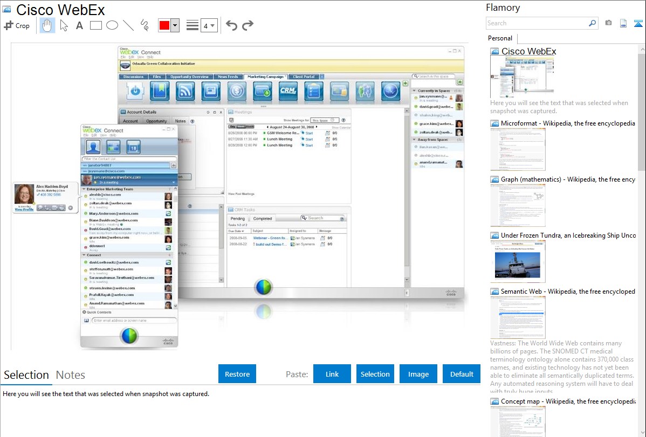
Task: Open the Cisco WebEx snapshot thumbnail
Action: [x=522, y=77]
